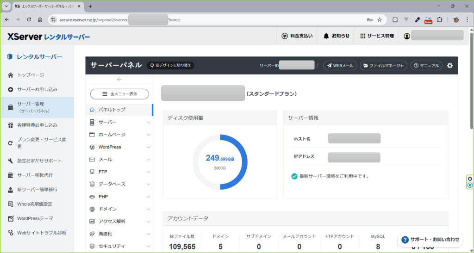Expand the ドメイン menu chevron

tap(149, 209)
